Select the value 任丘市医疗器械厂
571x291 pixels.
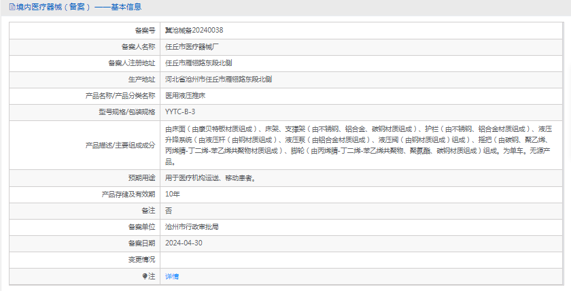pos(192,47)
